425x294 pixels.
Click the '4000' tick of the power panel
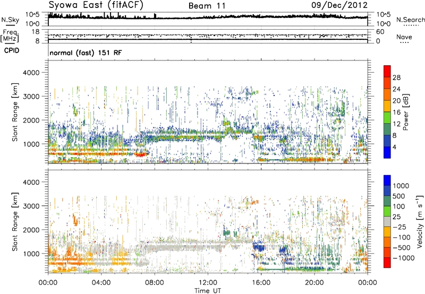click(x=31, y=73)
